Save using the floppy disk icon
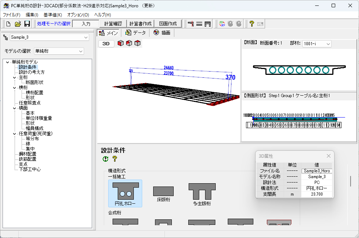Viewport: 359px width, 238px height. pos(27,24)
